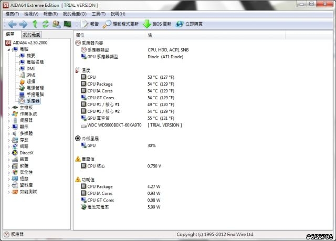Click the 軟體 software tree icon
The height and width of the screenshot is (241, 336).
[x=15, y=166]
